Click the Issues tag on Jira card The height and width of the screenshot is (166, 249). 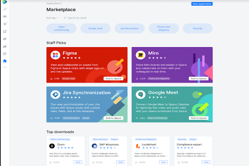pos(86,118)
